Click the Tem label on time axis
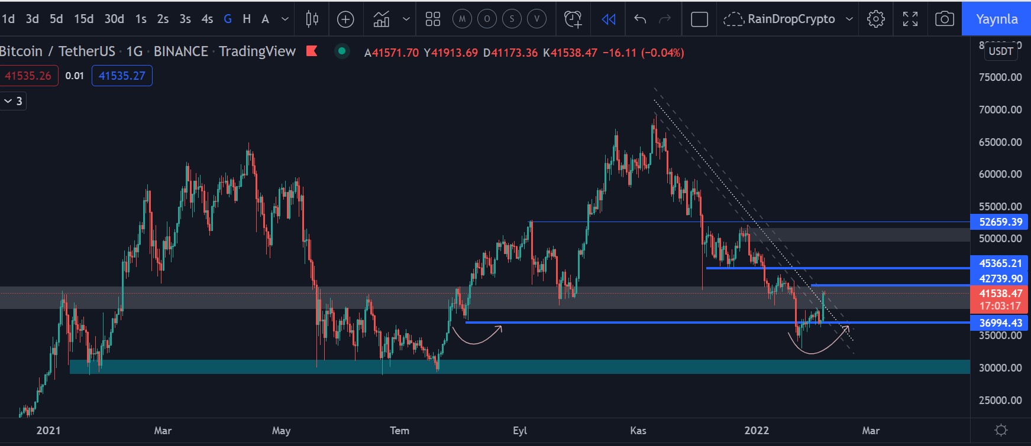The height and width of the screenshot is (446, 1031). point(400,430)
